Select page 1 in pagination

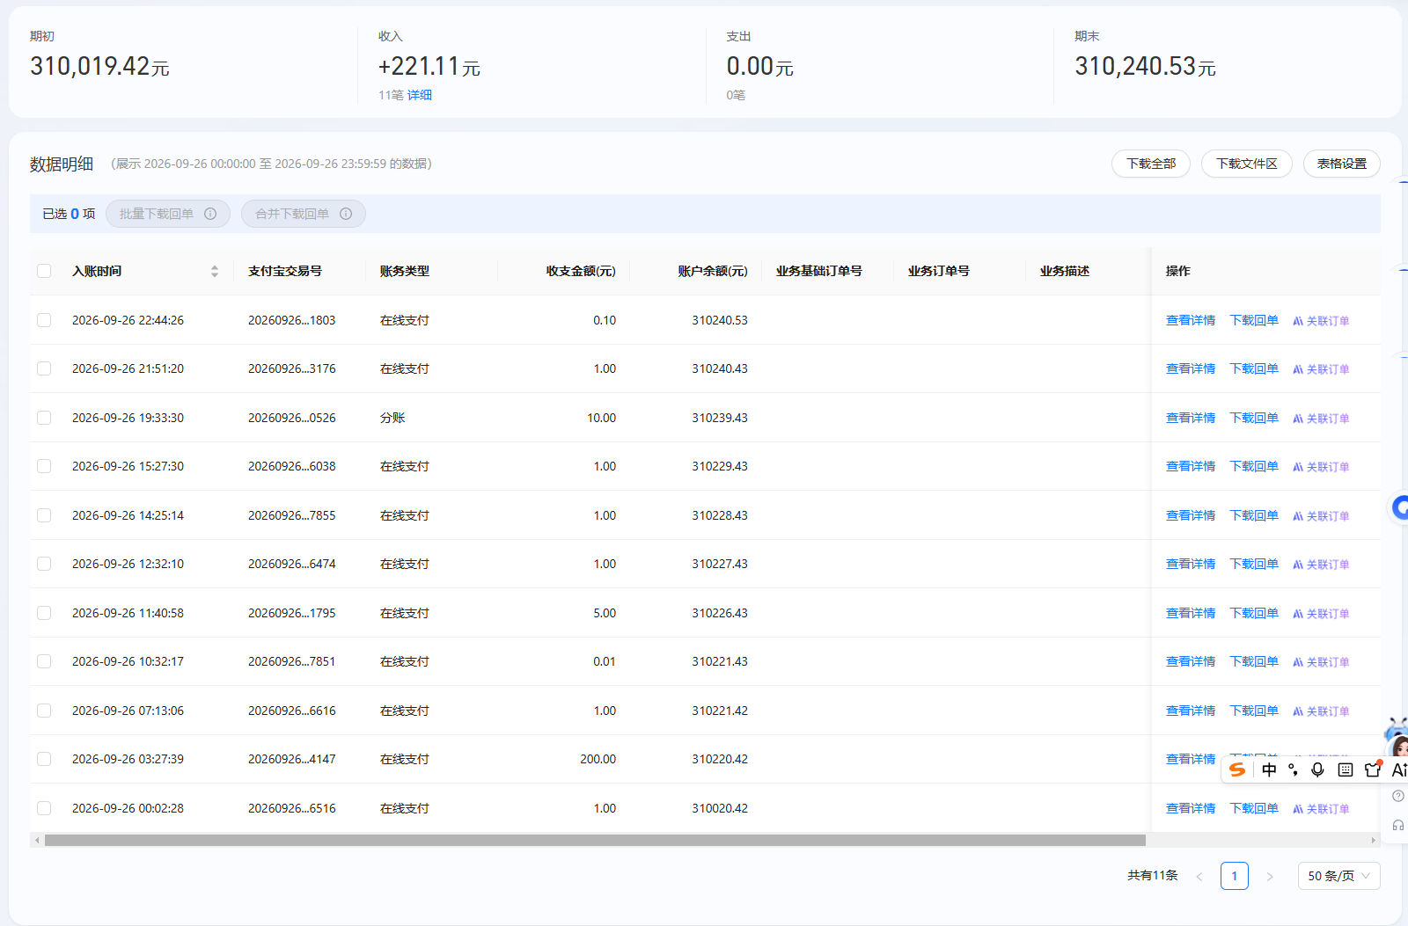(x=1235, y=876)
